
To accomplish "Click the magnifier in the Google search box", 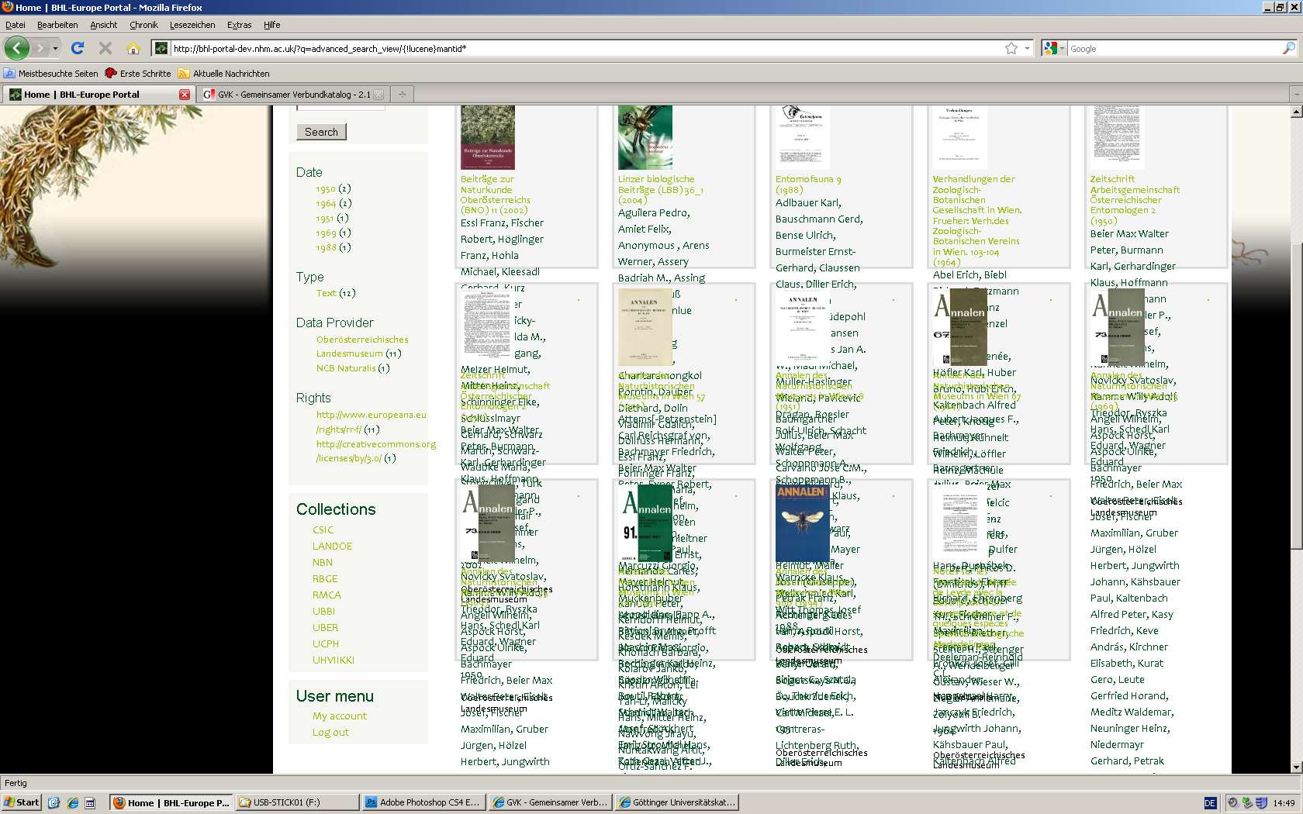I will click(x=1288, y=48).
